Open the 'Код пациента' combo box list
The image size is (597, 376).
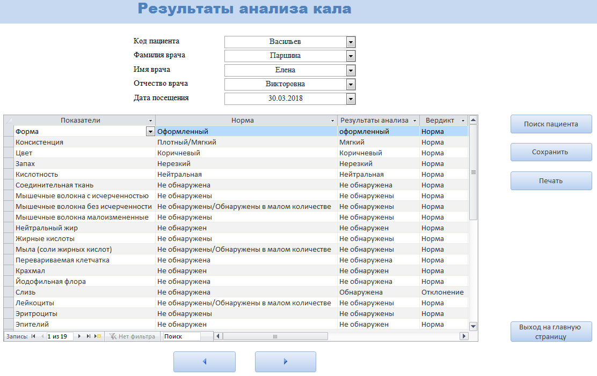(x=351, y=42)
